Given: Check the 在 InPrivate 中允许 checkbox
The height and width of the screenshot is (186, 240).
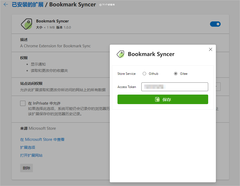Looking at the screenshot, I should (23, 103).
